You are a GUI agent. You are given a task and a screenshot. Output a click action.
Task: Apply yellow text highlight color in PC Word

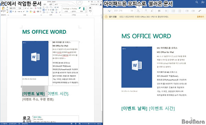[31, 12]
